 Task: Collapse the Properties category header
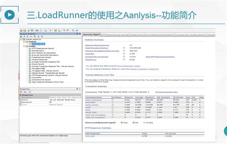coord(20,95)
